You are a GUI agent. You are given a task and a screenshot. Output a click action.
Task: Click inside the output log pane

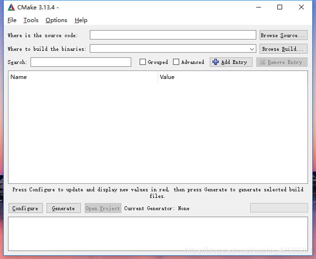pyautogui.click(x=158, y=234)
